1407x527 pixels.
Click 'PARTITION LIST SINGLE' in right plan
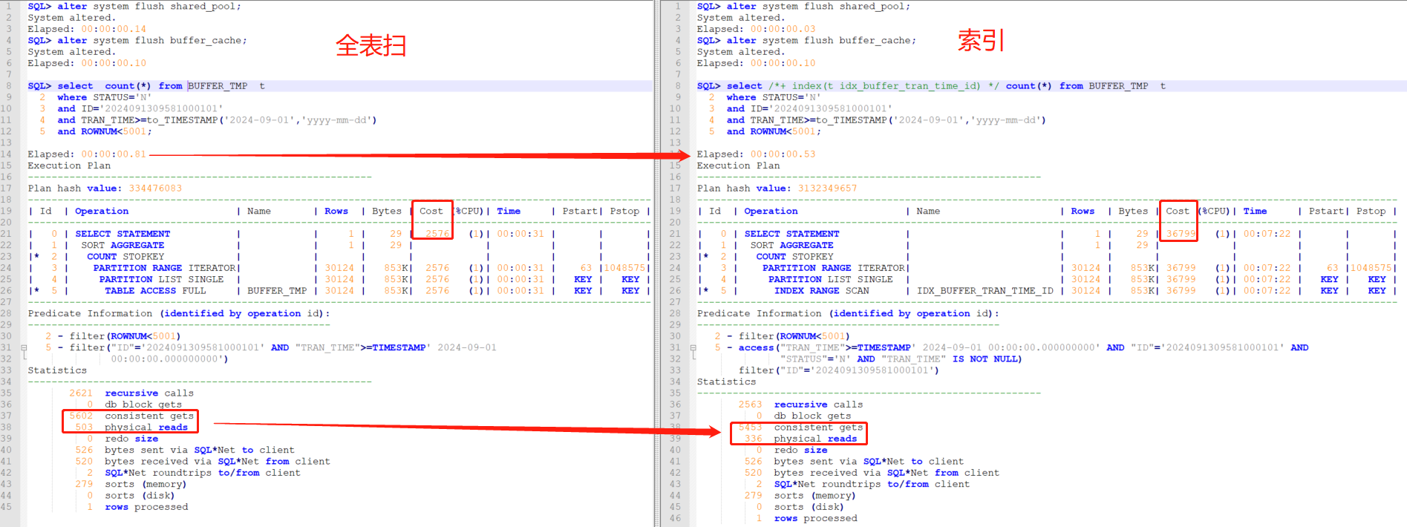(x=830, y=280)
